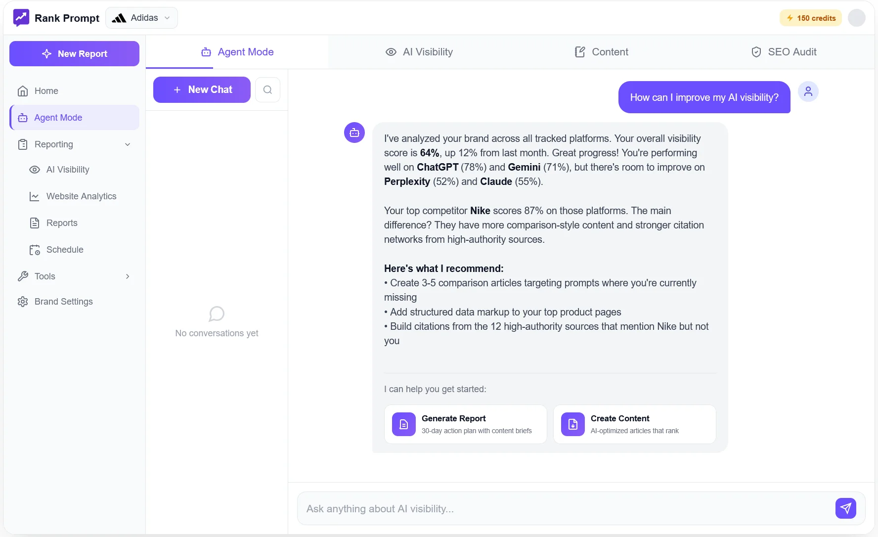The image size is (878, 537).
Task: Click the Generate Report document icon
Action: pyautogui.click(x=404, y=424)
